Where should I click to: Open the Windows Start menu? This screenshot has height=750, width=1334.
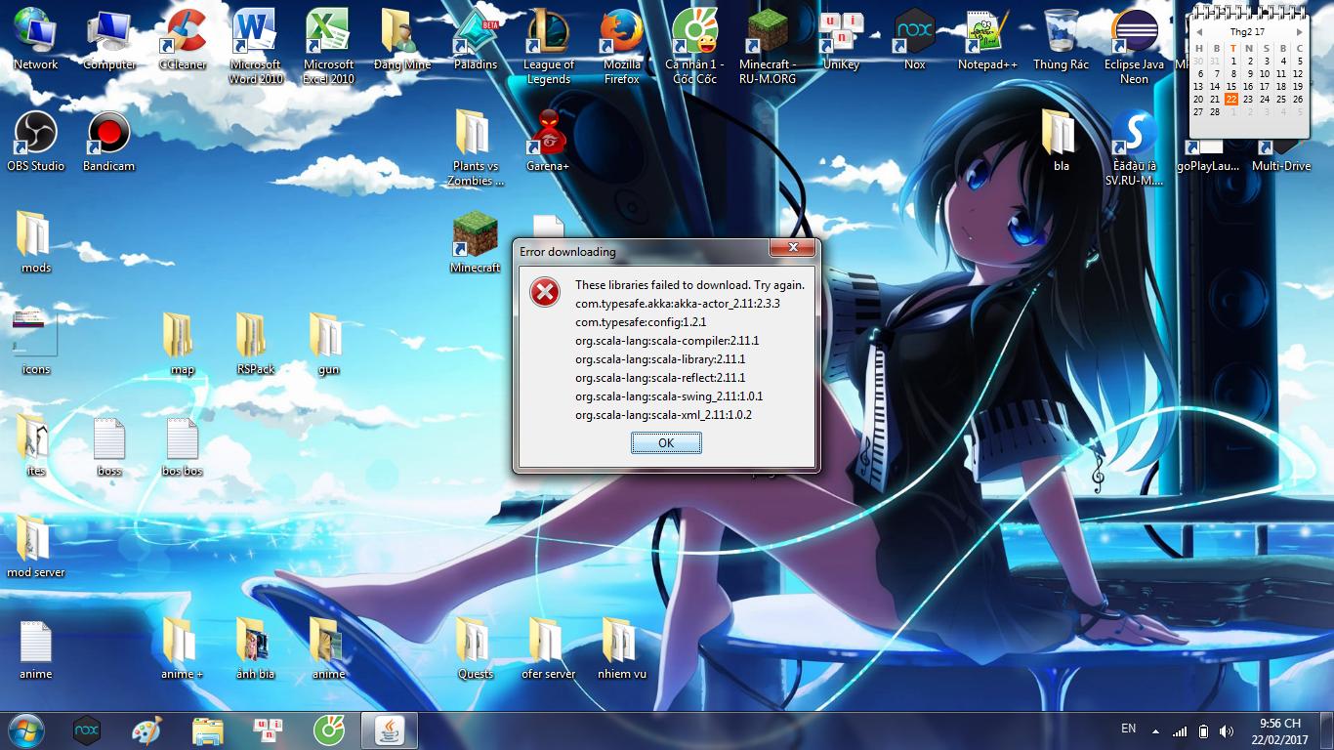coord(25,729)
